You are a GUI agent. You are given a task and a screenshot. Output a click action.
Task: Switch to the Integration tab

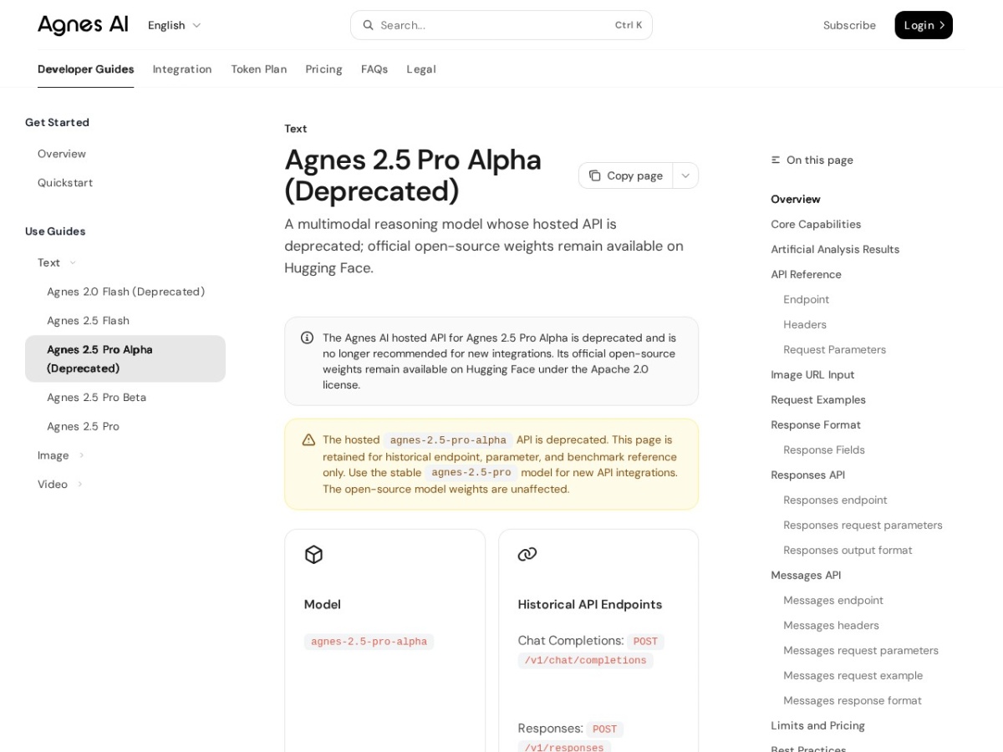pos(182,69)
